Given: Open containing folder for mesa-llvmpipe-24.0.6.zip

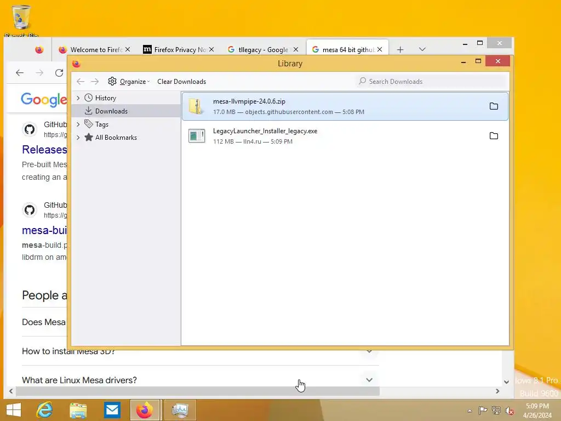Looking at the screenshot, I should (x=494, y=106).
